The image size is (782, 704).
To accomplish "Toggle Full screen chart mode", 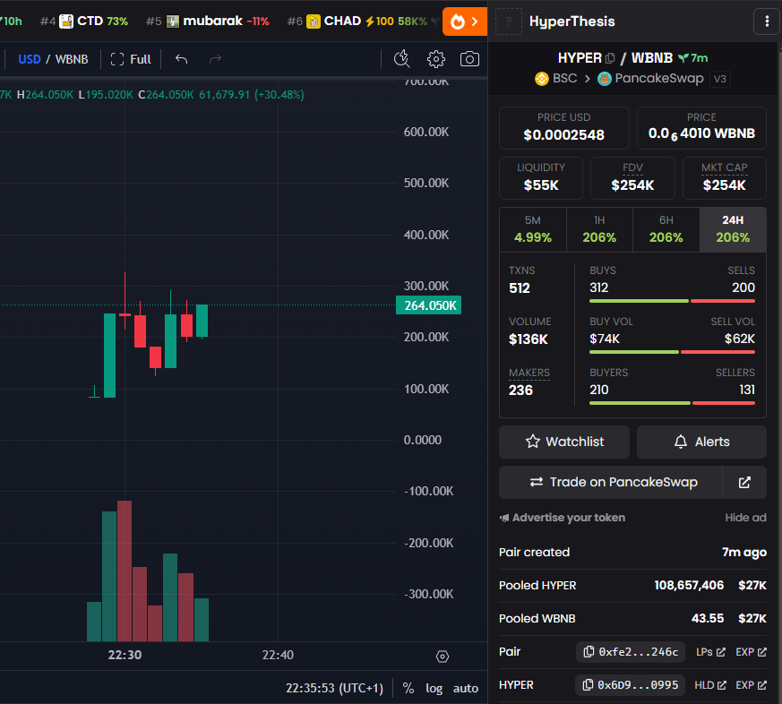I will (x=131, y=59).
